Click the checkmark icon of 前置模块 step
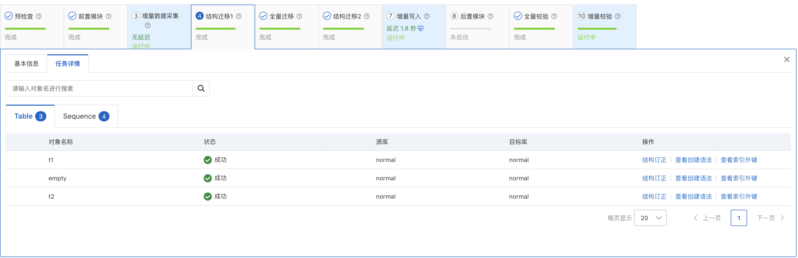Screen dimensions: 798x258 pos(72,16)
